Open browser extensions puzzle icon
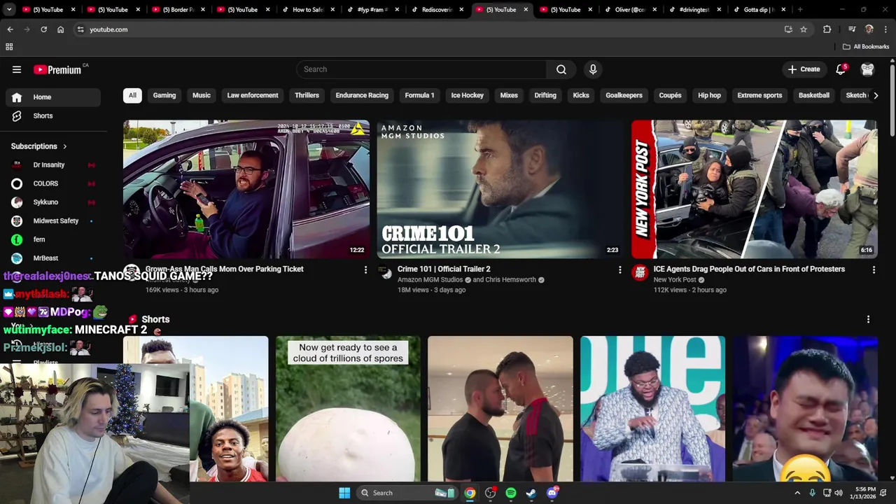Image resolution: width=896 pixels, height=504 pixels. (x=827, y=29)
